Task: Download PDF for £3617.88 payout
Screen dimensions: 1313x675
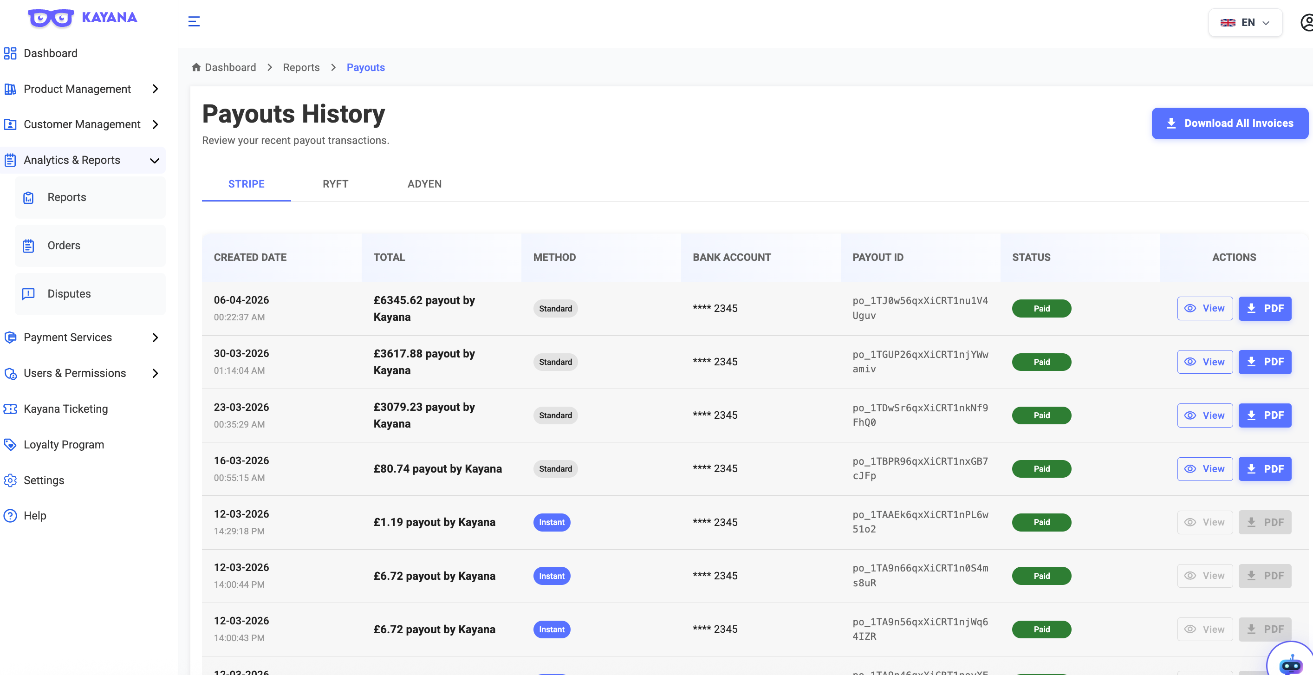Action: (x=1265, y=362)
